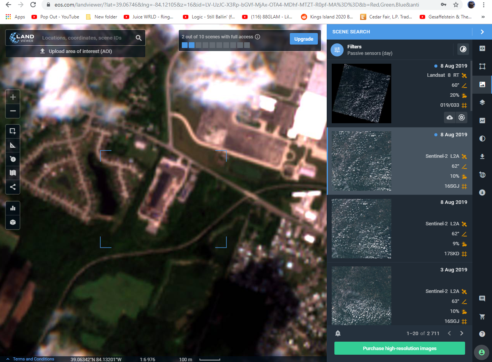Go to next page of scene results

462,333
